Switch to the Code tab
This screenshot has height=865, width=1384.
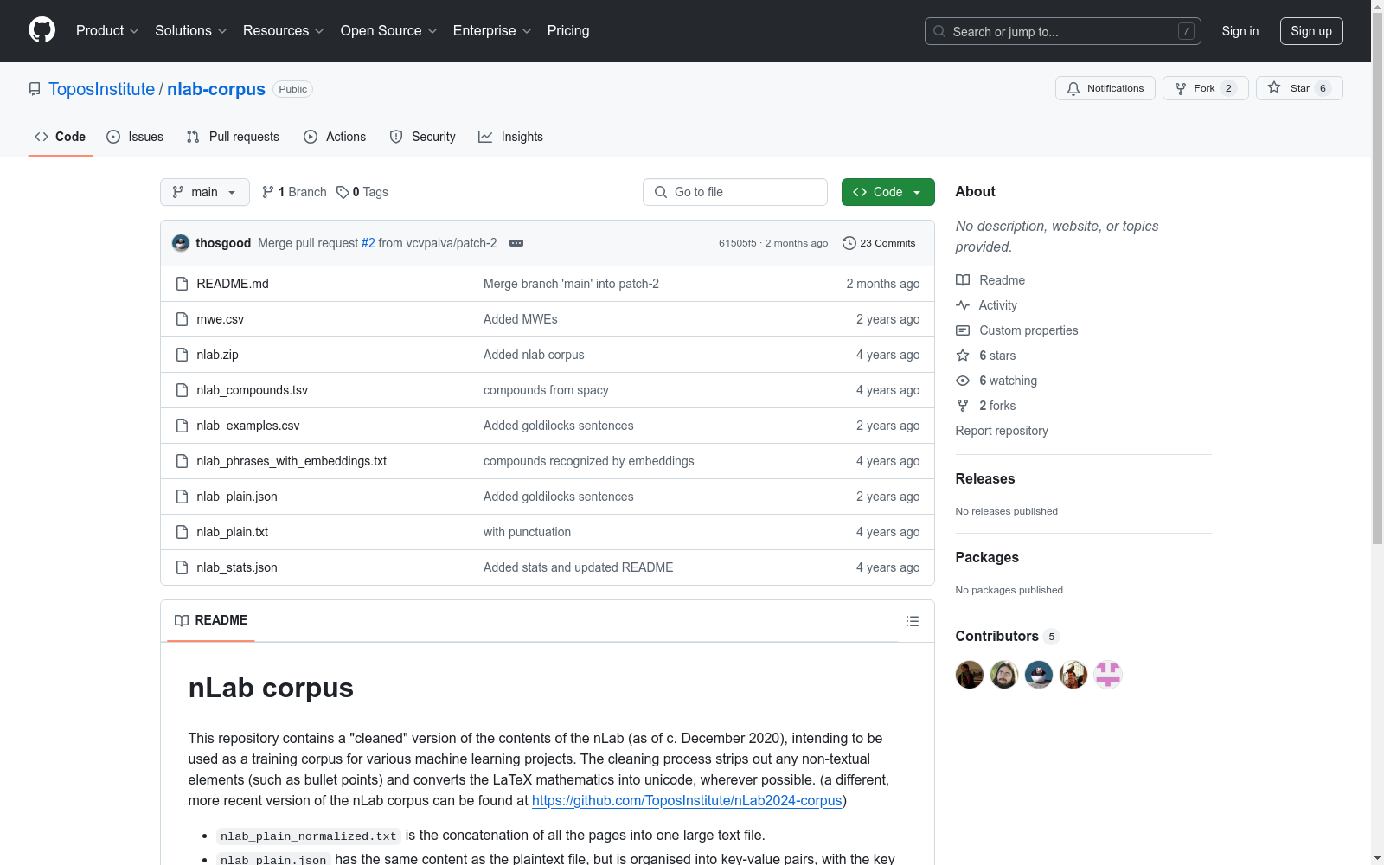[x=60, y=137]
